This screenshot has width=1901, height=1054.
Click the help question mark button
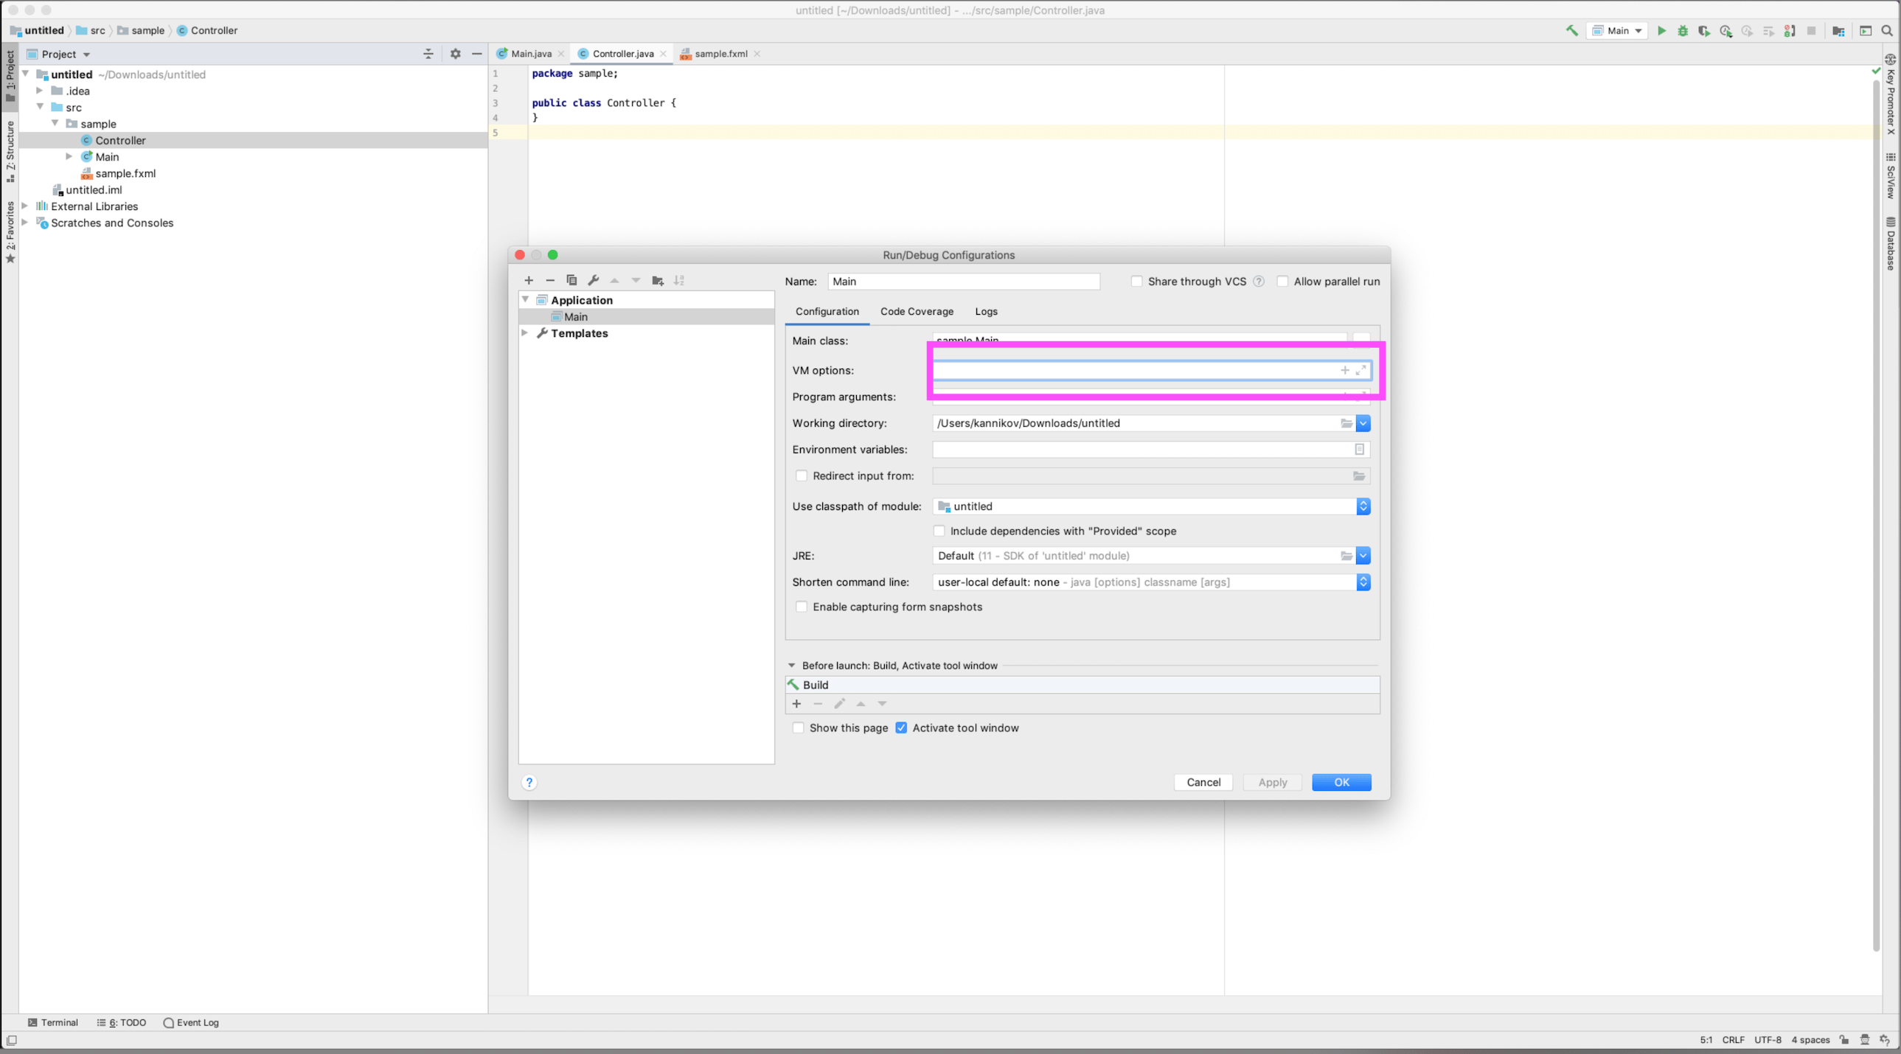point(529,783)
